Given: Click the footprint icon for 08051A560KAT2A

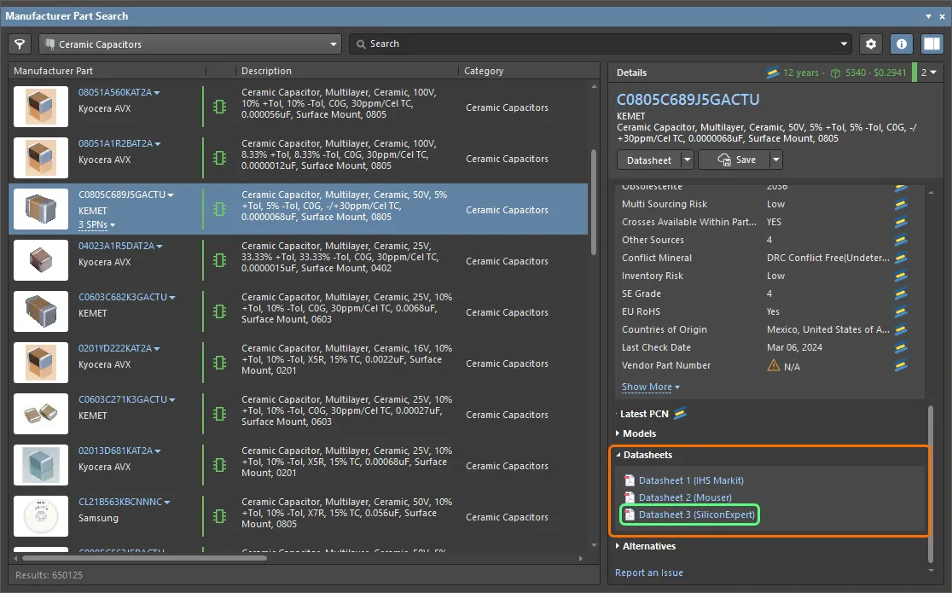Looking at the screenshot, I should click(219, 108).
